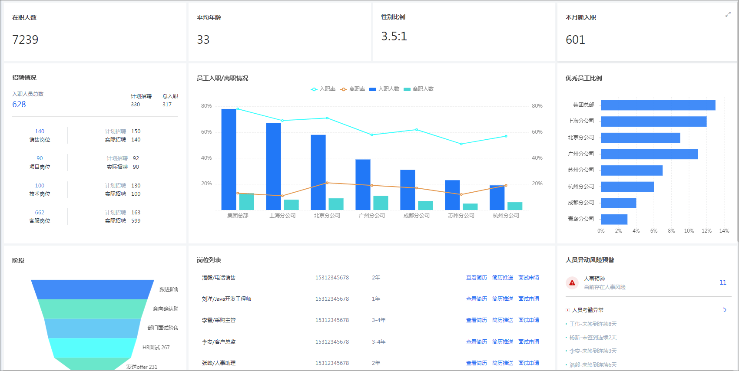The image size is (739, 371).
Task: Click the HR面试 funnel segment
Action: [x=93, y=348]
